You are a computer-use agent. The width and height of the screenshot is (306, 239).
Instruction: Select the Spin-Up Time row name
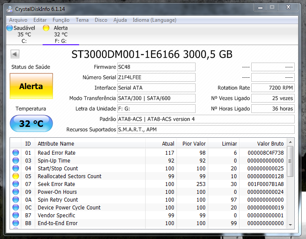click(54, 161)
